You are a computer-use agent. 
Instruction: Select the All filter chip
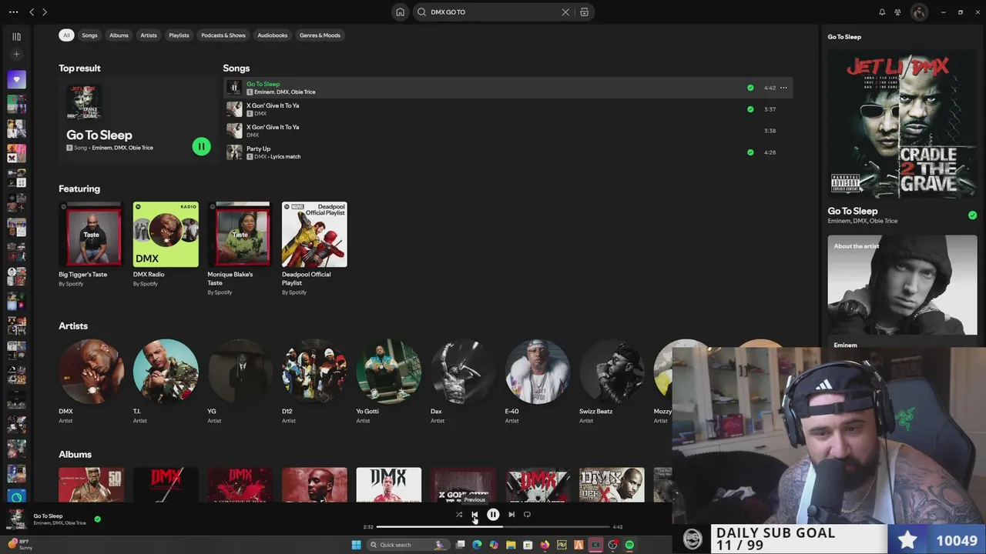pos(66,35)
